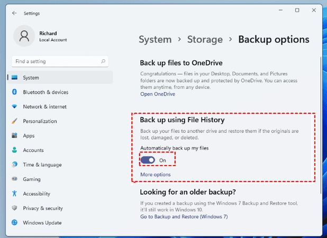Go back with the back arrow
Image resolution: width=327 pixels, height=238 pixels.
14,13
